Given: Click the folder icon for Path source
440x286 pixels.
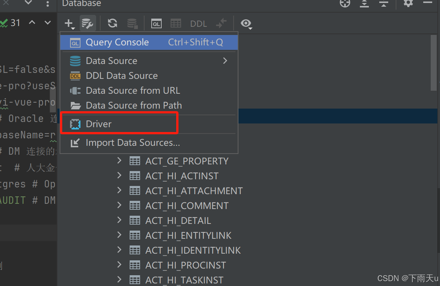Looking at the screenshot, I should [76, 106].
